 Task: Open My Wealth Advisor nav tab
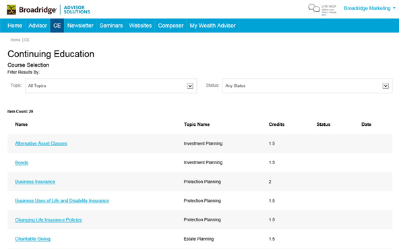(x=212, y=26)
